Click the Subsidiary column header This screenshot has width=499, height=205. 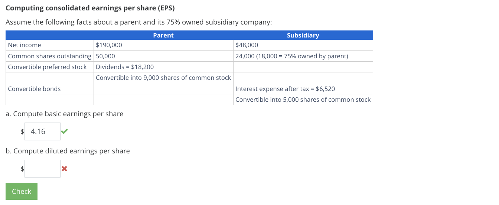click(303, 35)
